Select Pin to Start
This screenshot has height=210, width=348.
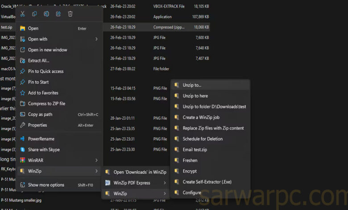[59, 82]
